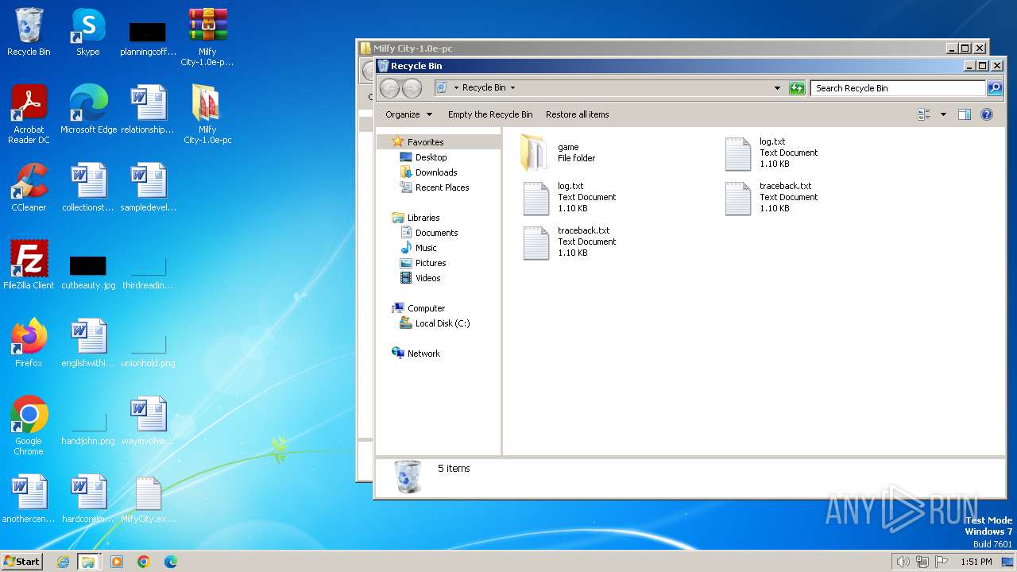Screen dimensions: 1017x572
Task: Expand the Recycle Bin breadcrumb arrow
Action: pos(512,88)
